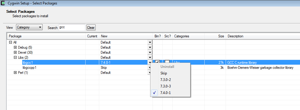Screen dimensions: 300x110
Task: Choose version 7.3.0-3 in the menu
Action: click(170, 86)
